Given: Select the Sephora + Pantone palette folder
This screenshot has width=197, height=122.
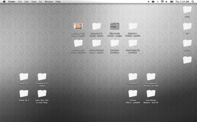Looking at the screenshot, I should [x=133, y=26].
